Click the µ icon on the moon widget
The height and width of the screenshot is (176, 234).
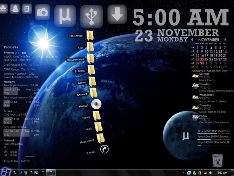point(186,136)
